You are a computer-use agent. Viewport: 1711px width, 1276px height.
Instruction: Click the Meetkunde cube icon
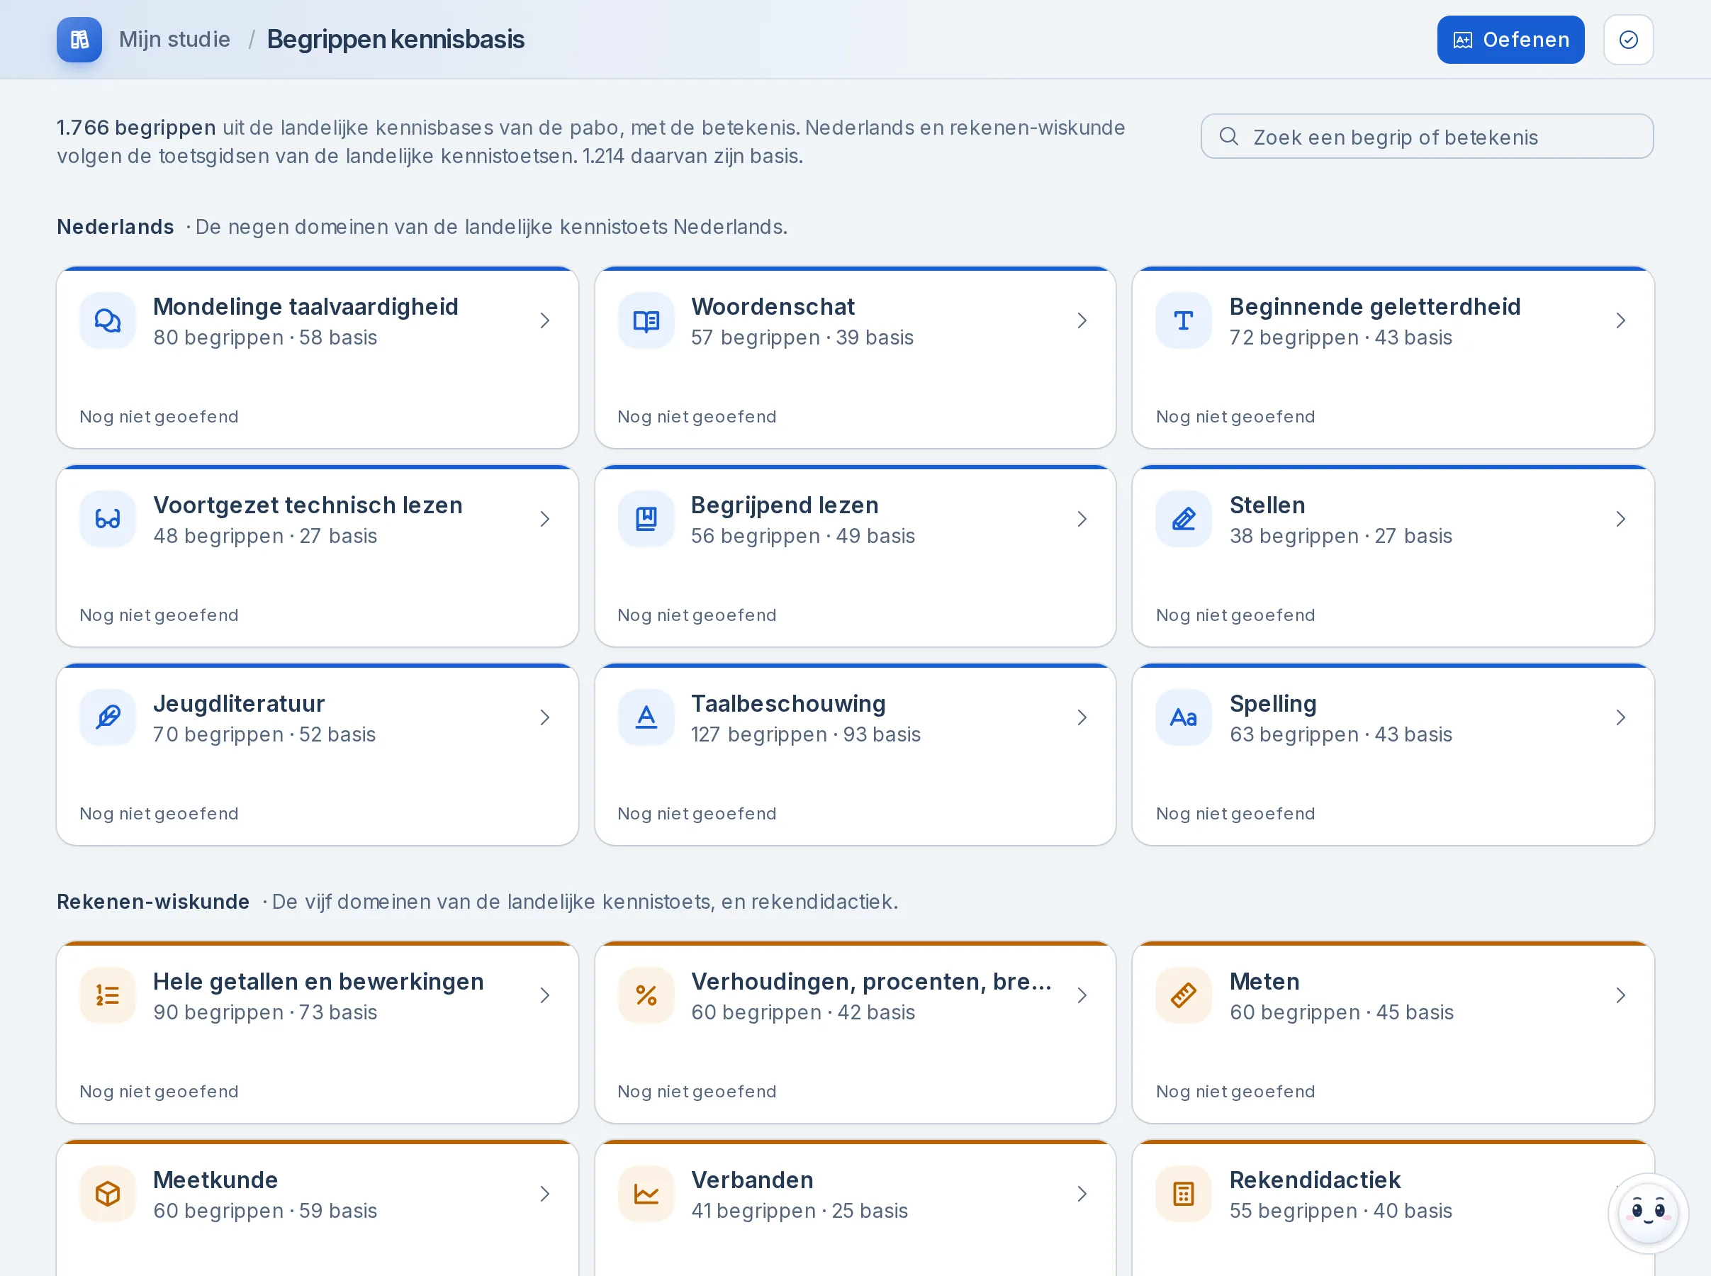pyautogui.click(x=107, y=1193)
